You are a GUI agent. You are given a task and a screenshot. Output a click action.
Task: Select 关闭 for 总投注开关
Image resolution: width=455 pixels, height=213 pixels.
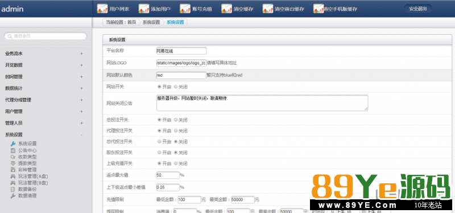tap(176, 120)
